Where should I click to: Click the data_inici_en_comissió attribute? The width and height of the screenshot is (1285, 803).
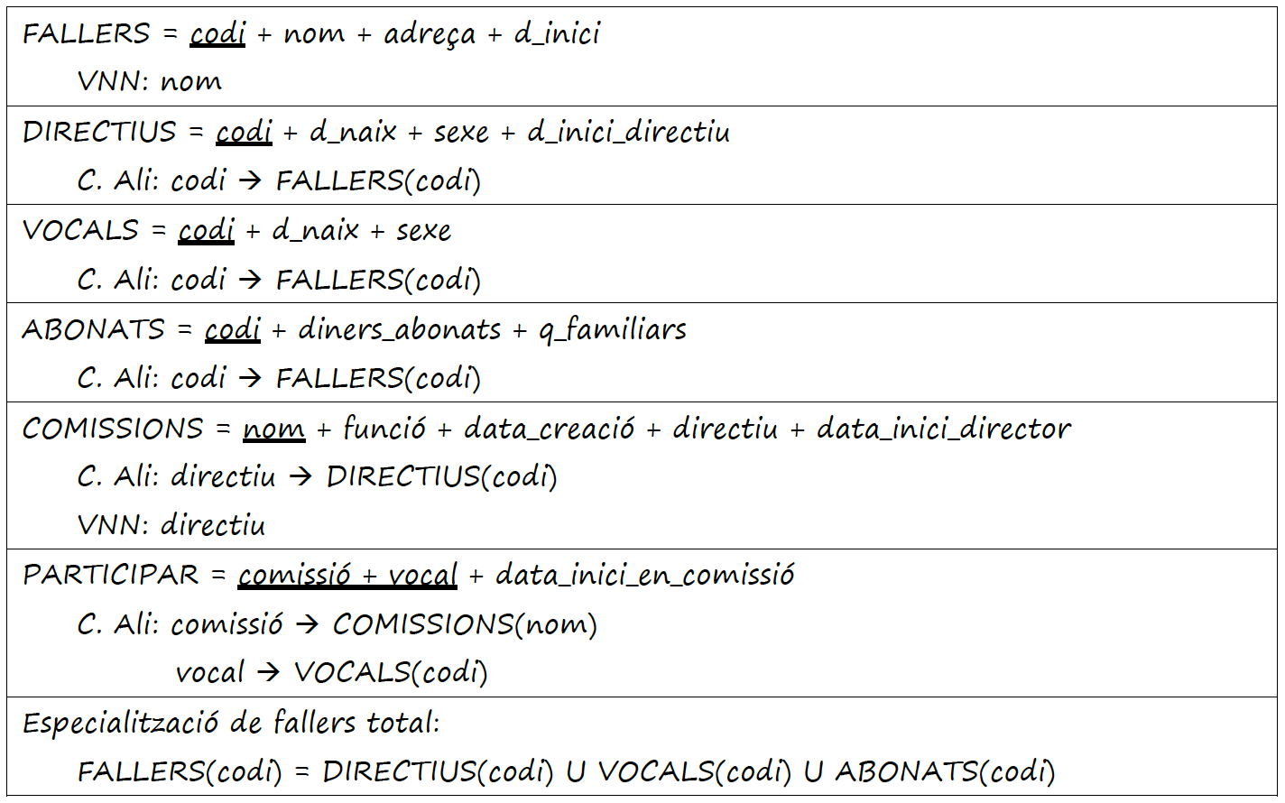pos(644,576)
